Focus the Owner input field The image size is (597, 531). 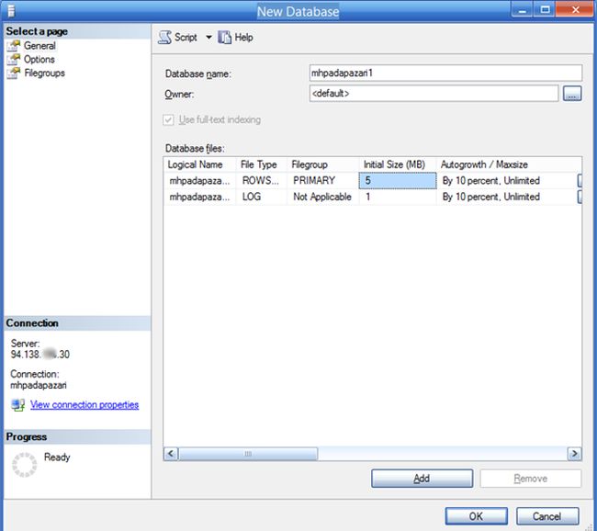[434, 94]
